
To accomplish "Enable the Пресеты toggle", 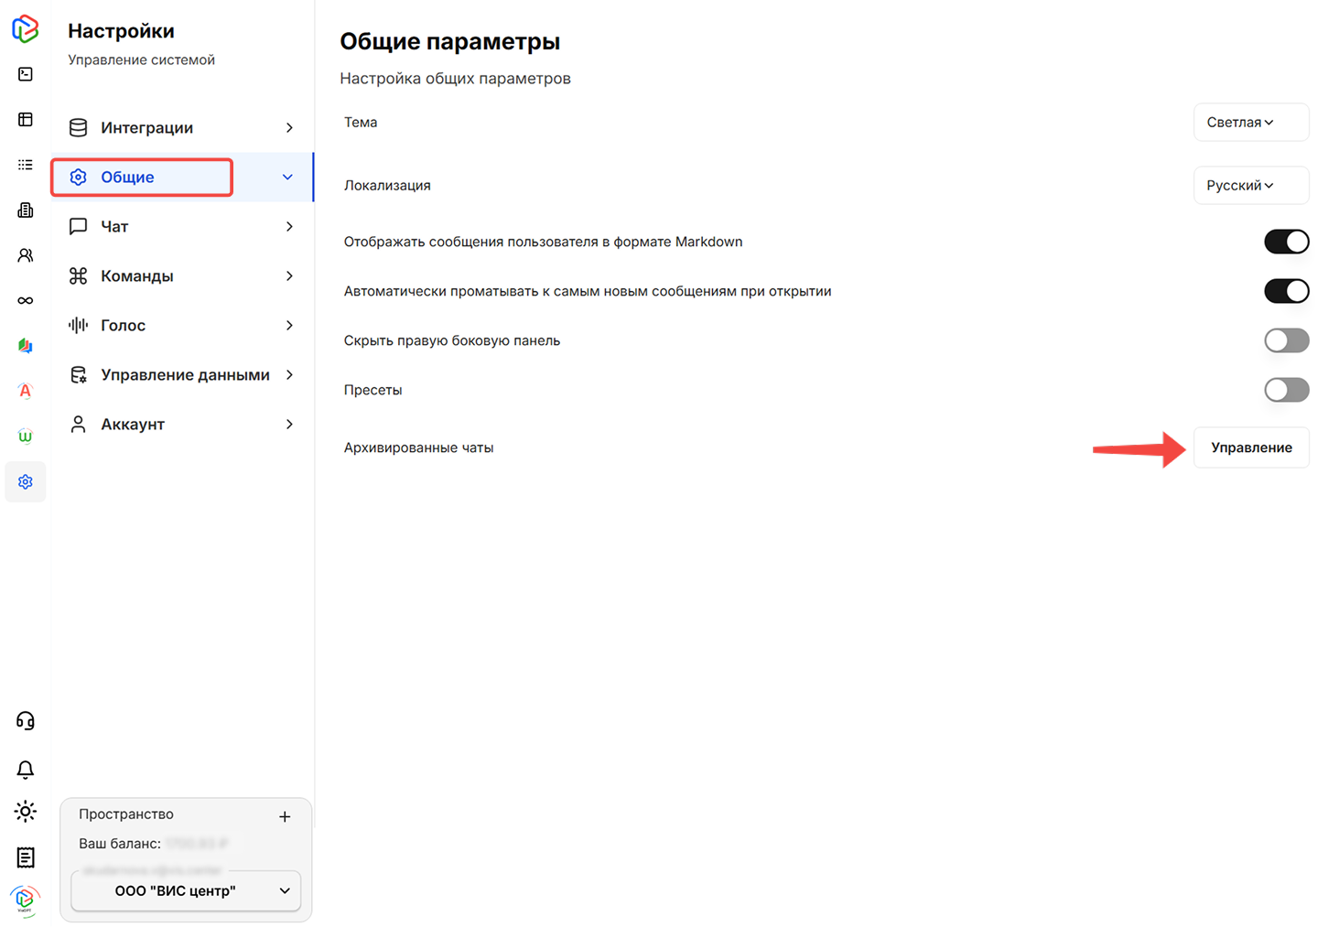I will tap(1286, 389).
